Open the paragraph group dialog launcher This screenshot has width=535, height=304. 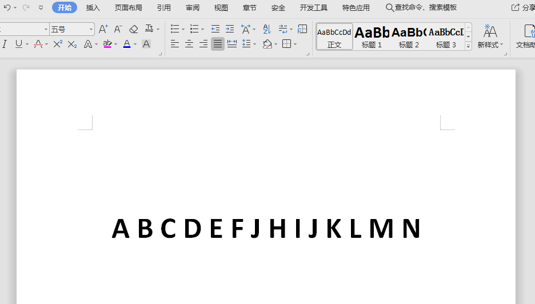coord(308,54)
